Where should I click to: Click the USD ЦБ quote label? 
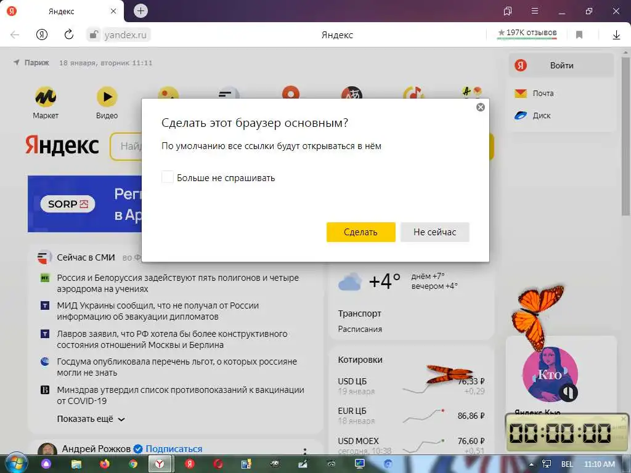[x=352, y=381]
